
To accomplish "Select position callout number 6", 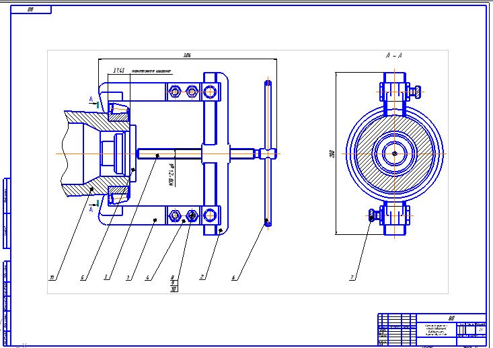I will click(233, 276).
